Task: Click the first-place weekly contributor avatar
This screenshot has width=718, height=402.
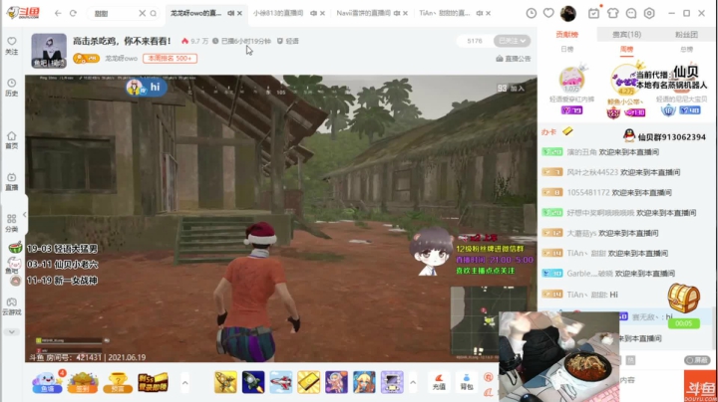Action: pos(625,80)
